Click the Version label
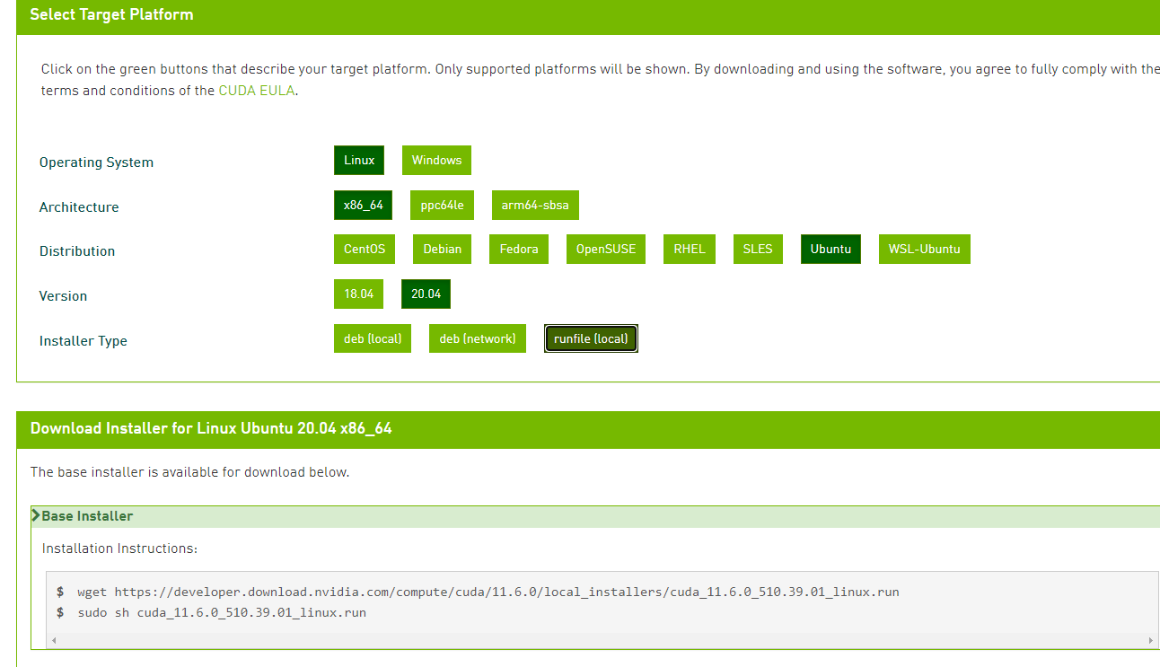1160x667 pixels. [x=63, y=296]
